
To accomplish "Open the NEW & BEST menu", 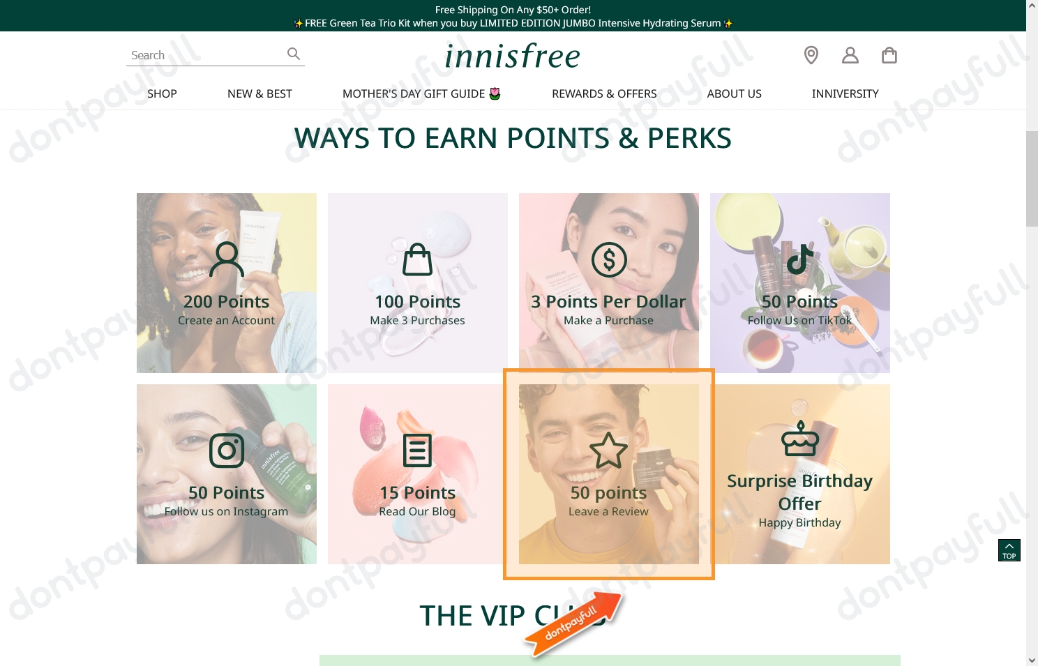I will click(259, 93).
